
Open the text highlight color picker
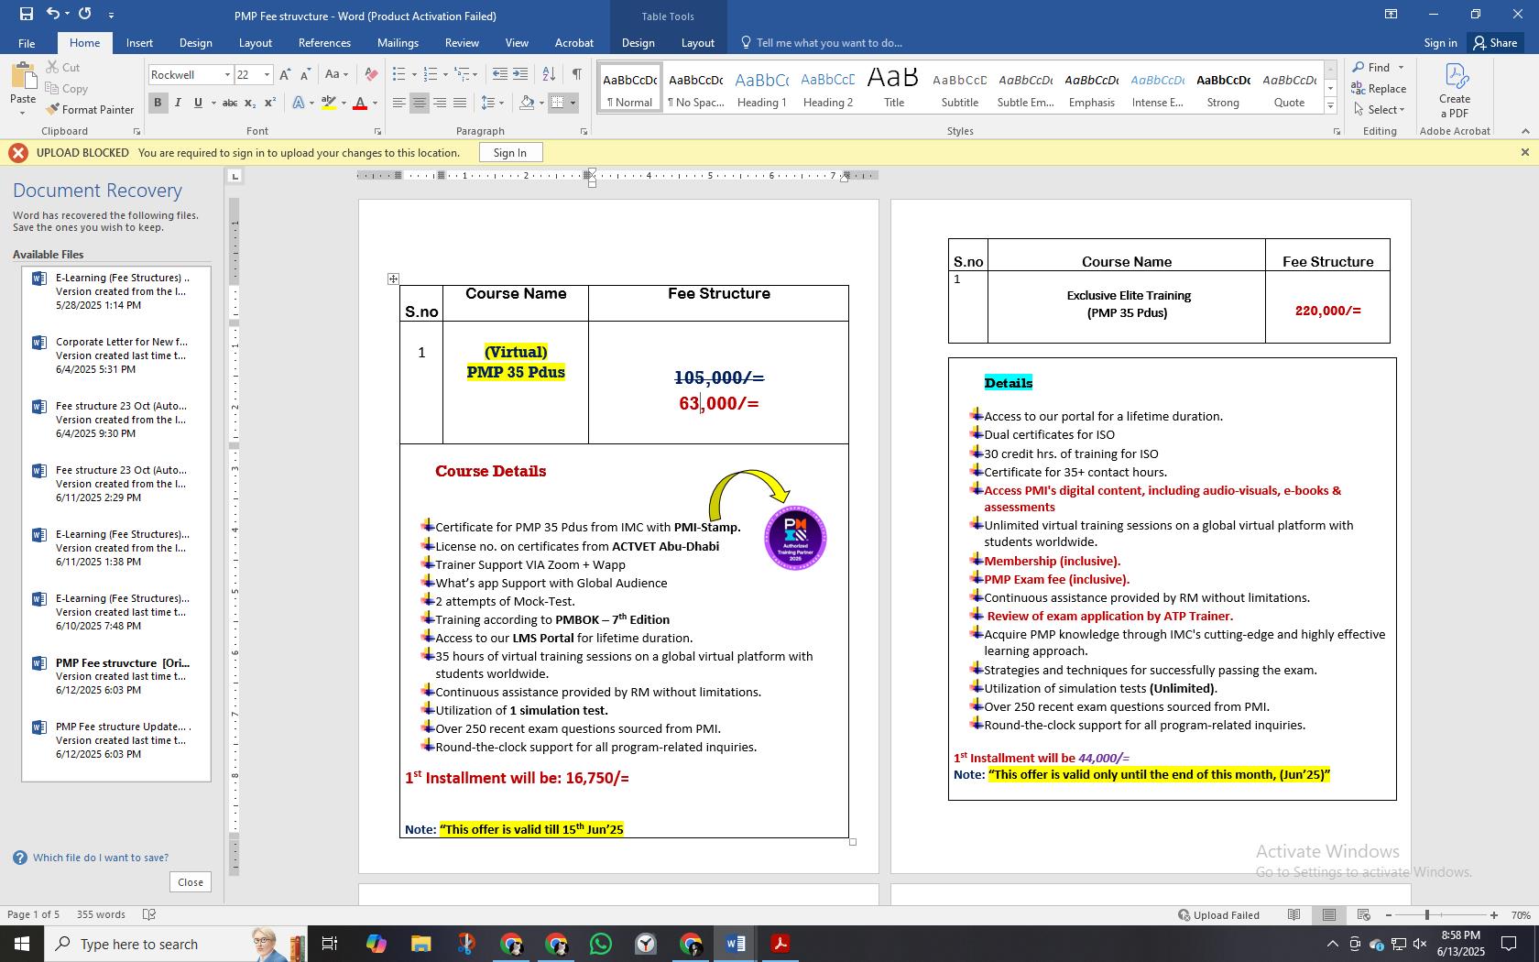344,103
